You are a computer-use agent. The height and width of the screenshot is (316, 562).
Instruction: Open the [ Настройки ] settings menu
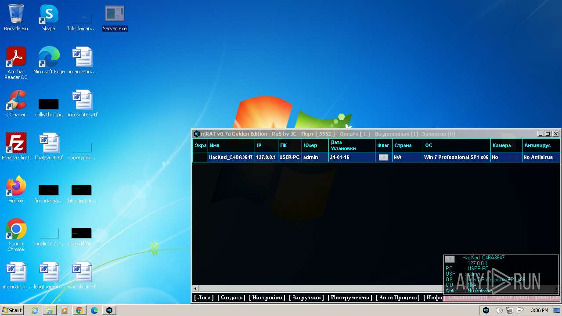[x=267, y=298]
